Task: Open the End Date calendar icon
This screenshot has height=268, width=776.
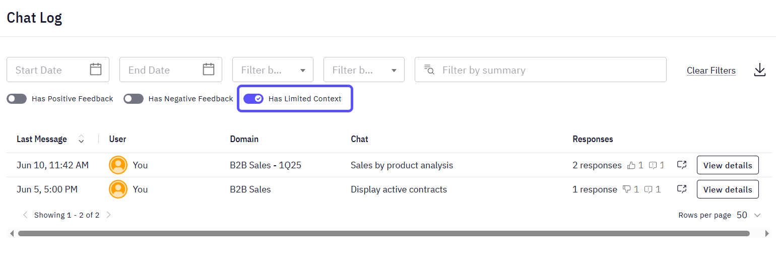Action: pos(209,70)
